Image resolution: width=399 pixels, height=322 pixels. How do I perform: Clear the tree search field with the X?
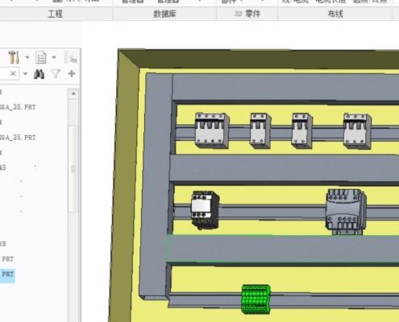13,73
